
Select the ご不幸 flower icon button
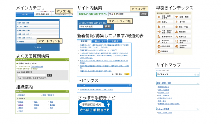tap(183, 22)
